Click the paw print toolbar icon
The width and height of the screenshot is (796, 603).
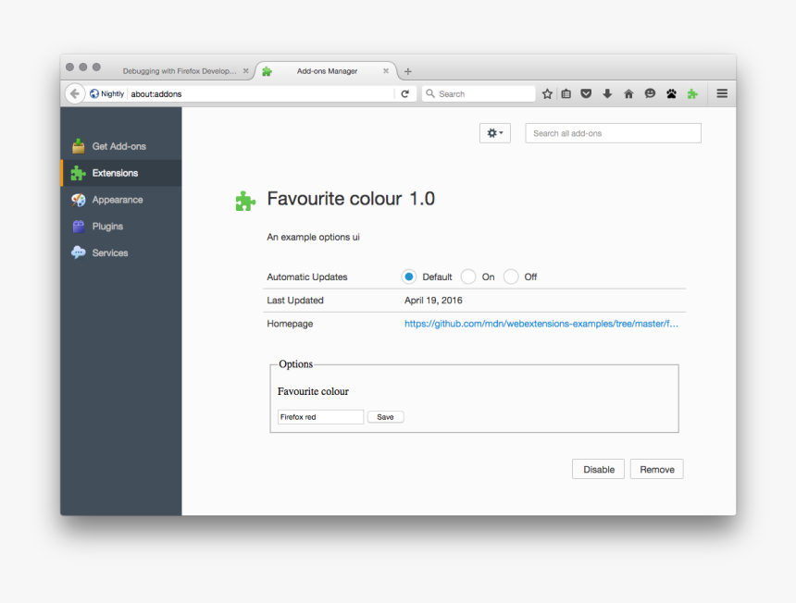click(671, 93)
